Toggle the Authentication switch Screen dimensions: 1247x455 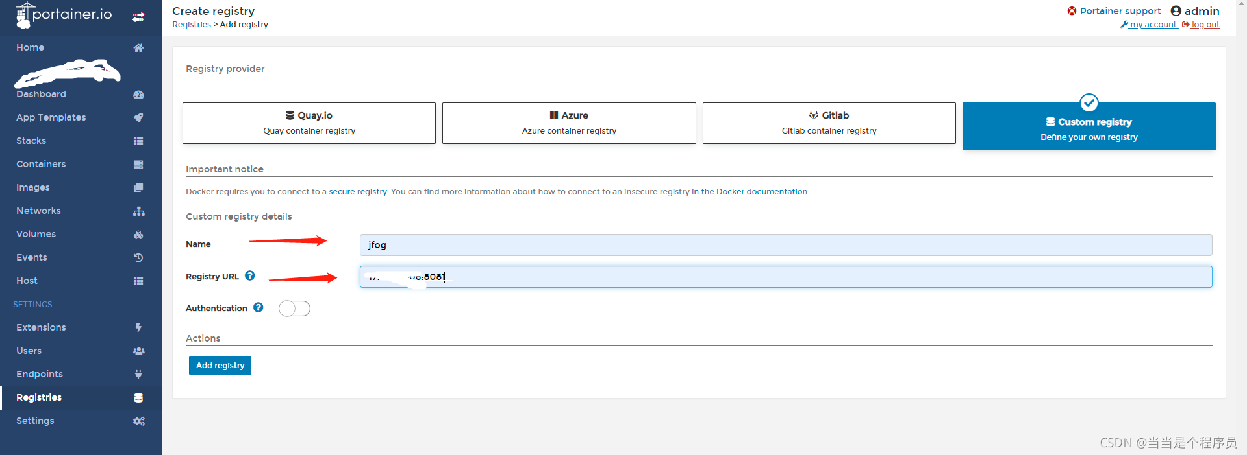tap(294, 309)
